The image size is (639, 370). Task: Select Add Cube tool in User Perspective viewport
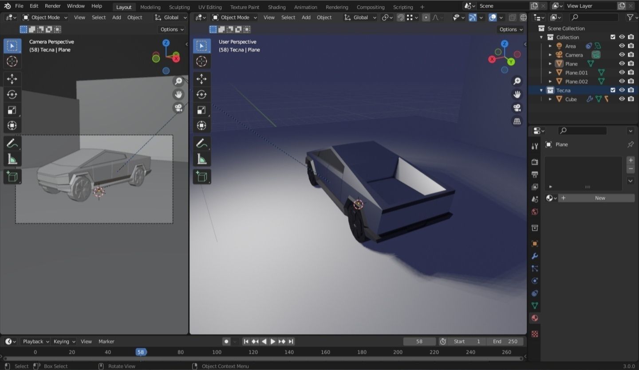201,176
